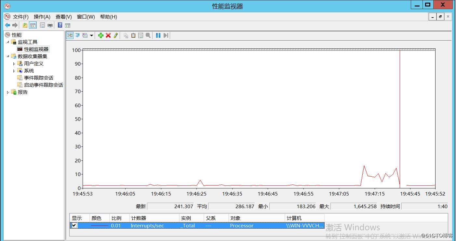Screen dimensions: 456x241
Task: Expand the 报告 tree node
Action: point(8,92)
